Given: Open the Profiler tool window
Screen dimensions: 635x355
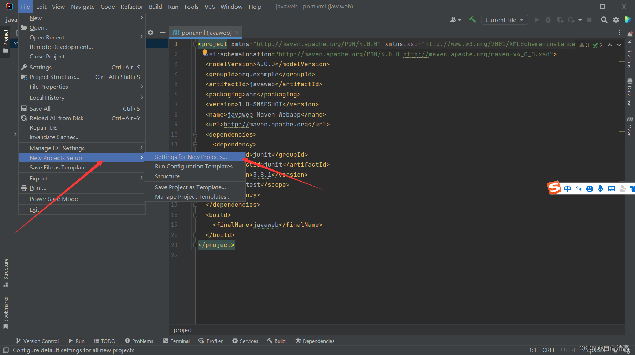Looking at the screenshot, I should (x=211, y=341).
